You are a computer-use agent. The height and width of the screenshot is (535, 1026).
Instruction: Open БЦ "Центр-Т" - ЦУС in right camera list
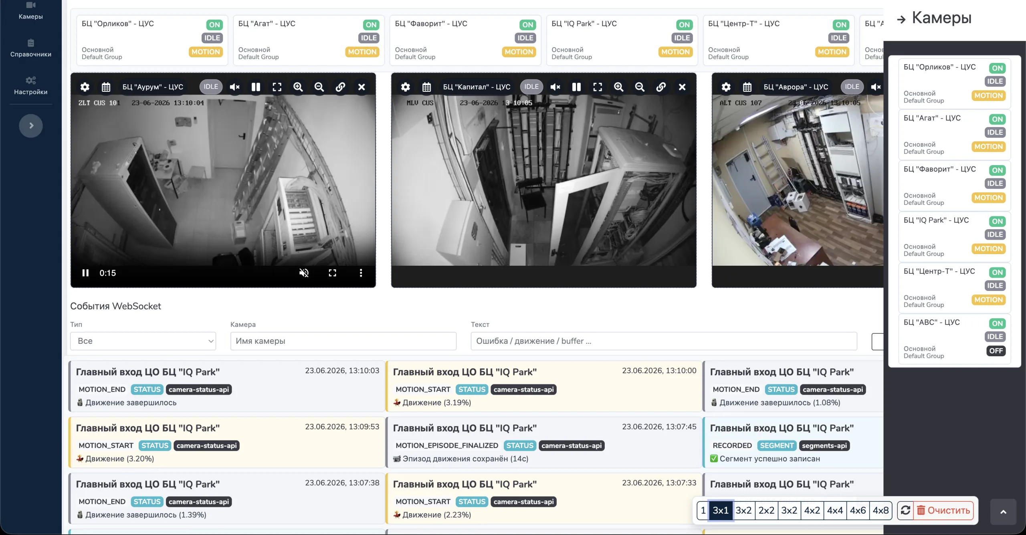pos(955,288)
